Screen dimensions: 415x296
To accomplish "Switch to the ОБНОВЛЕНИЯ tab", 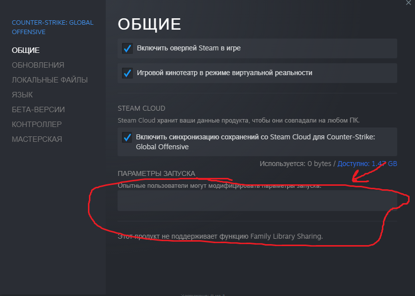I will [x=38, y=65].
